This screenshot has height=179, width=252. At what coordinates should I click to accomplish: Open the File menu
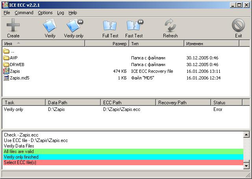(7, 13)
